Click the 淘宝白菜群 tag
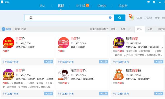The image size is (165, 99). pyautogui.click(x=144, y=79)
